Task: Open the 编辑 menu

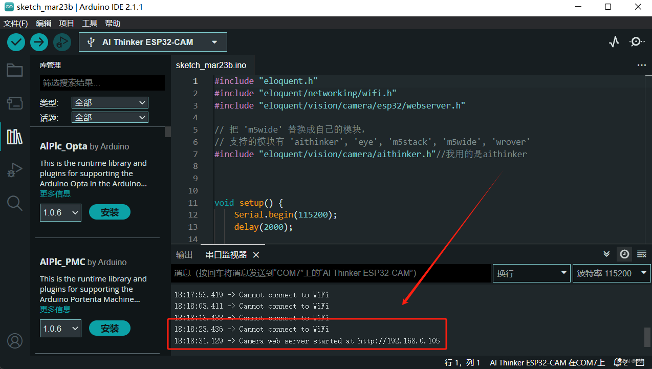Action: (44, 24)
